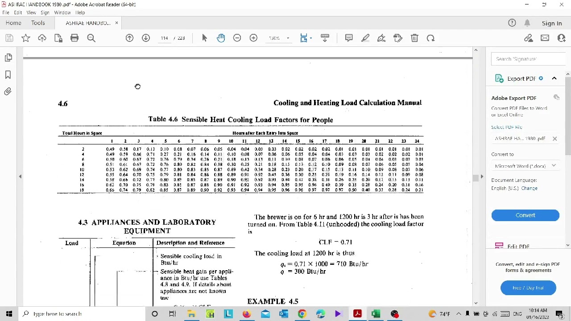
Task: Activate the selection arrow tool
Action: 204,38
